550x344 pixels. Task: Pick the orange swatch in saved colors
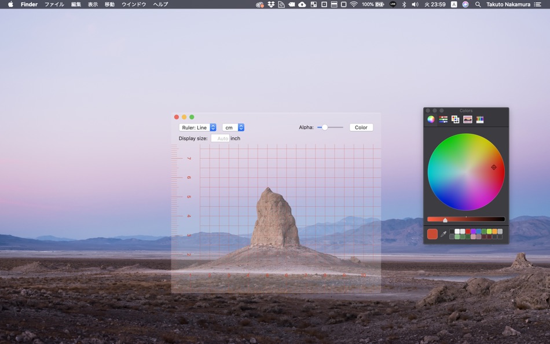point(494,231)
